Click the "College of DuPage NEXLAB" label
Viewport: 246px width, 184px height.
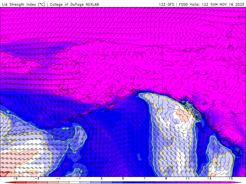point(74,4)
